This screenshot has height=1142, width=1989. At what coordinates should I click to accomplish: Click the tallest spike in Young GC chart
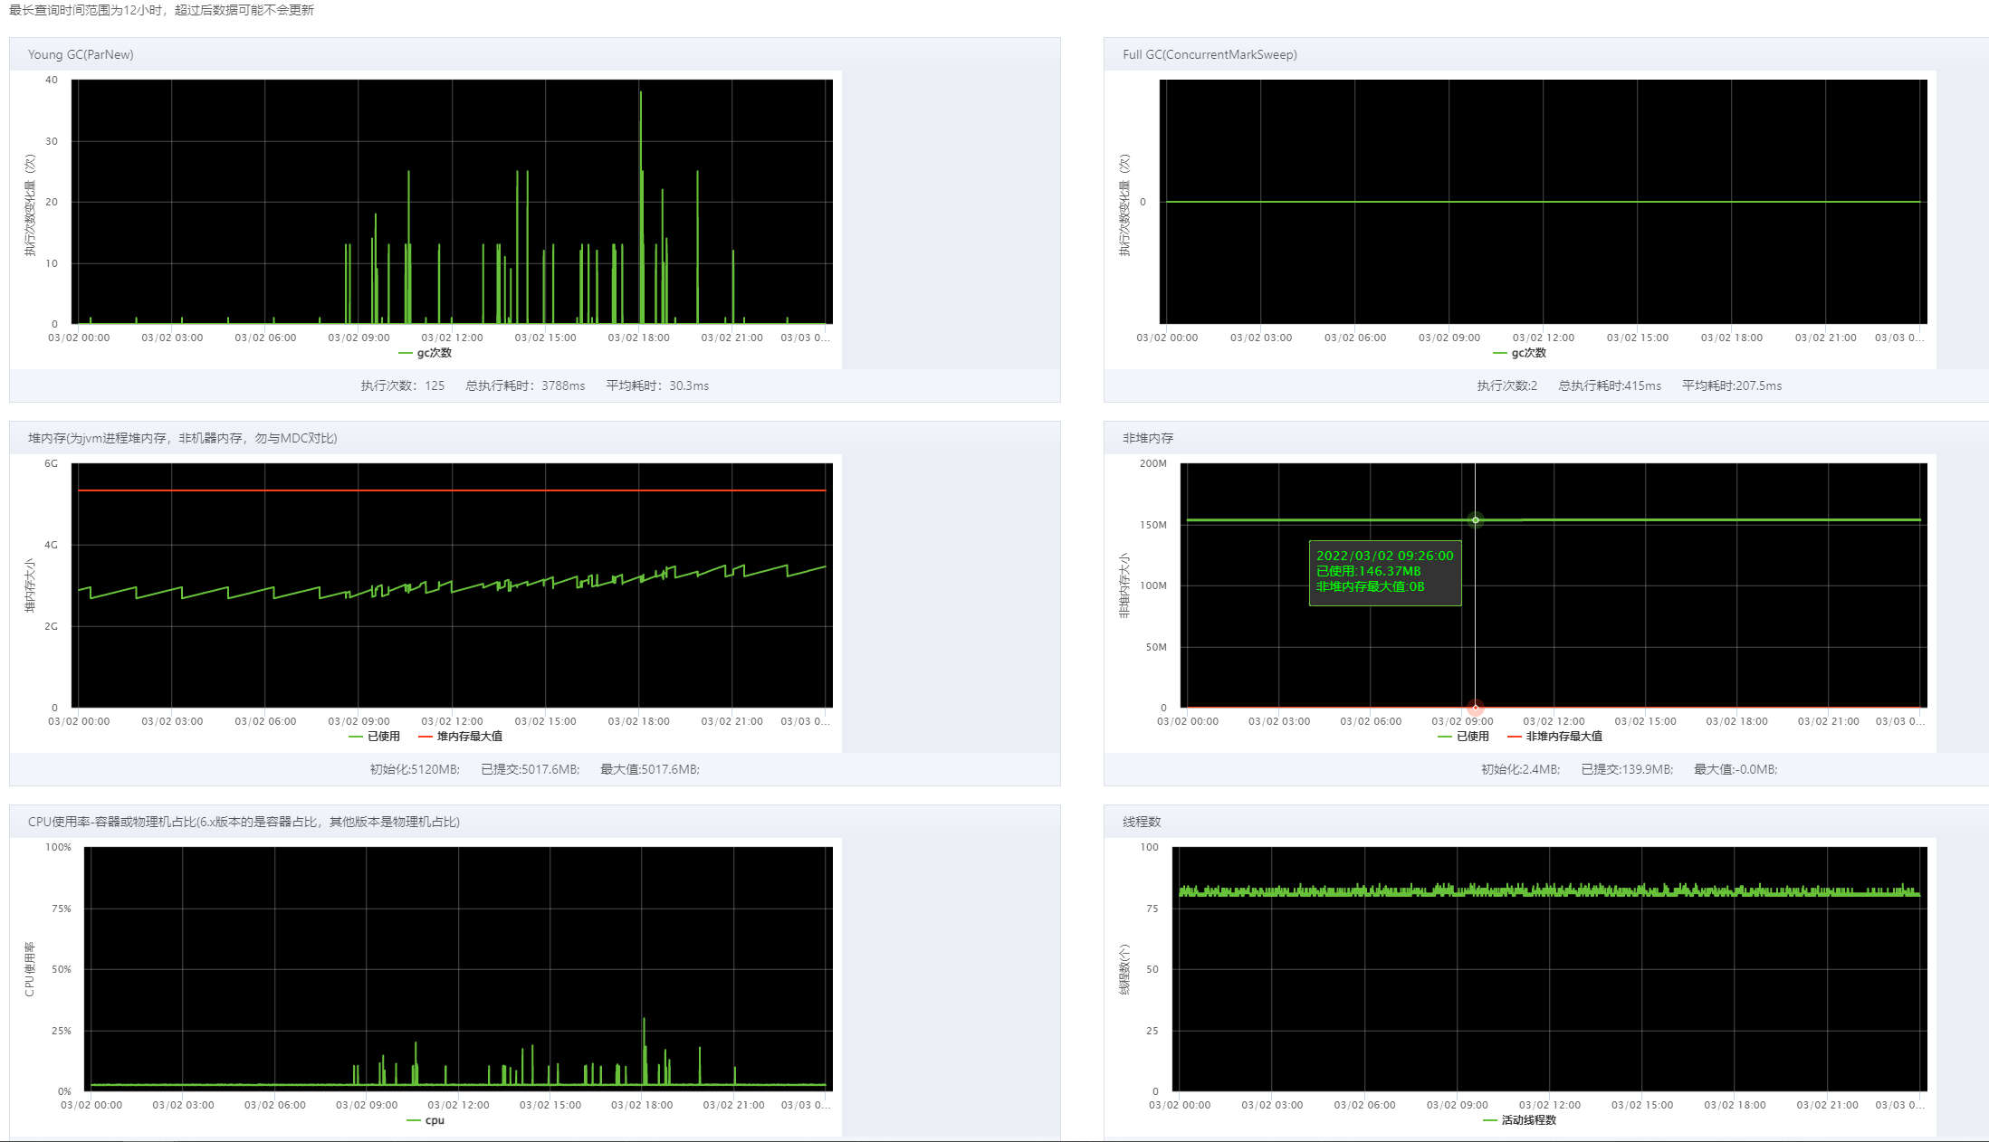640,94
